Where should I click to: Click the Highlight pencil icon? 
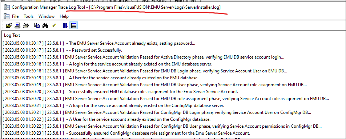click(54, 25)
